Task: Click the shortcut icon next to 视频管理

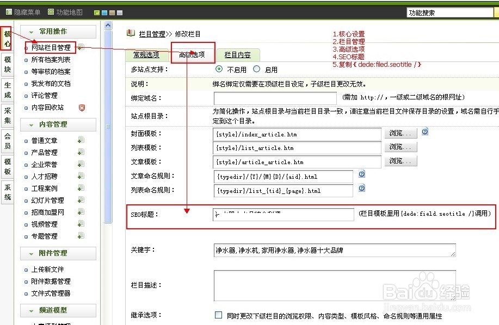Action: (81, 224)
